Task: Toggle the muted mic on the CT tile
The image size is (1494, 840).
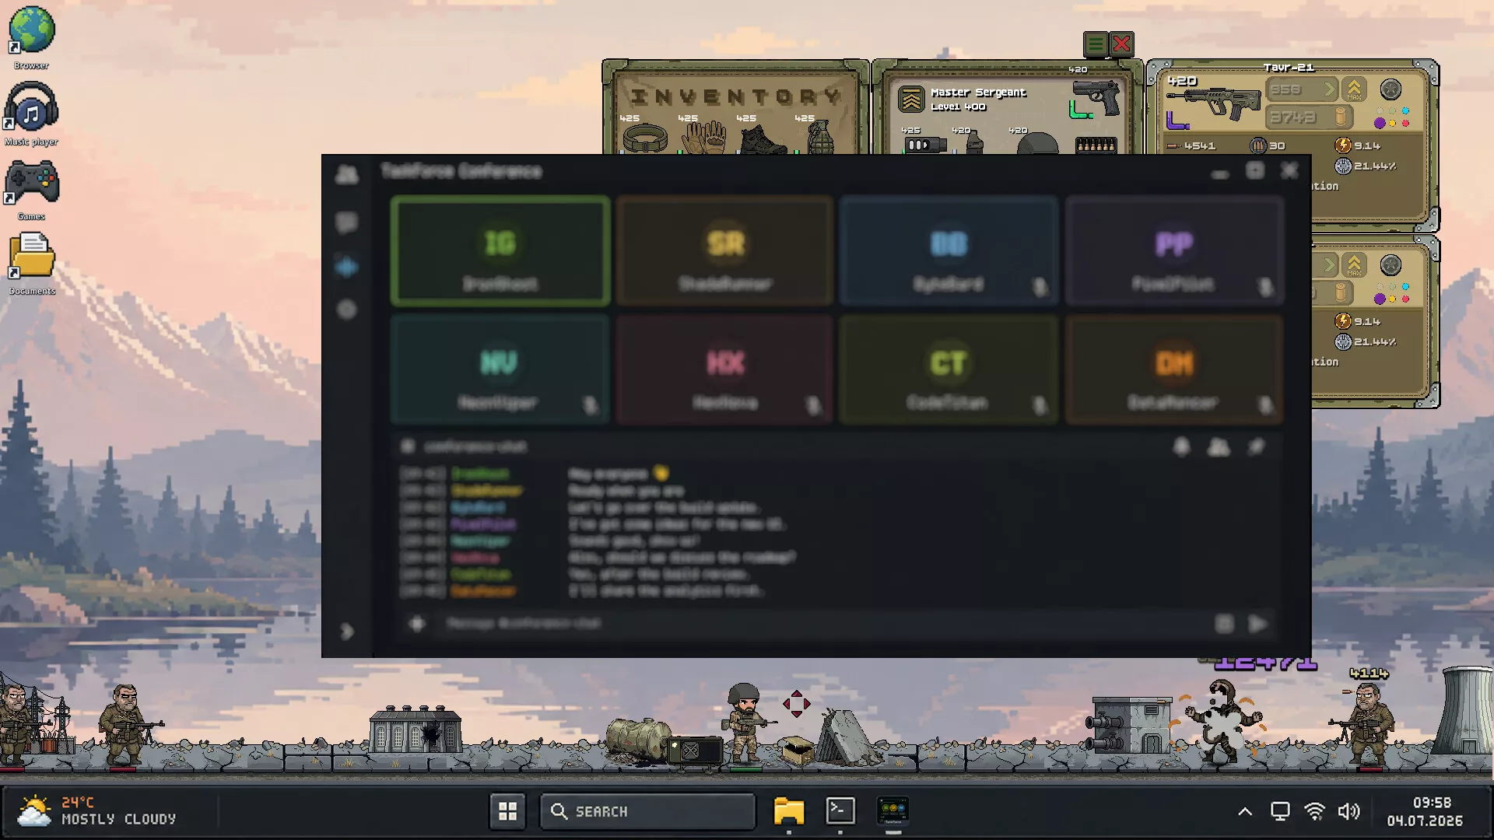Action: pyautogui.click(x=1040, y=405)
